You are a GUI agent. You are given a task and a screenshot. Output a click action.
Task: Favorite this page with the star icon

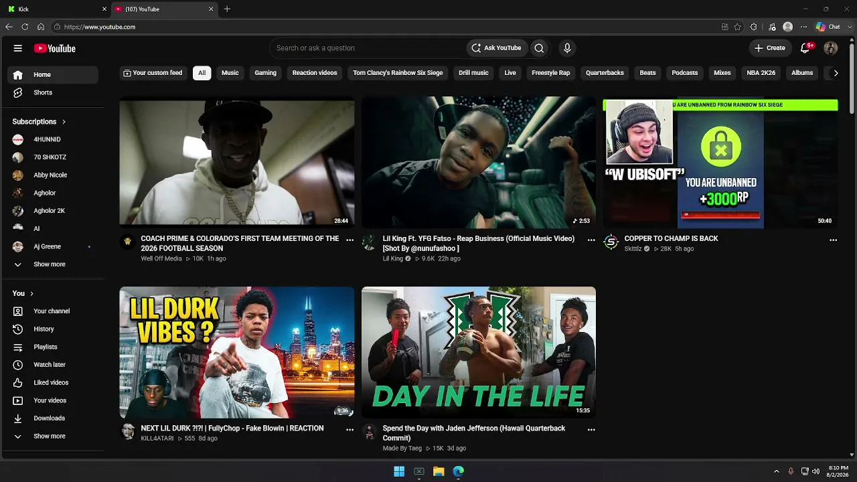click(737, 27)
